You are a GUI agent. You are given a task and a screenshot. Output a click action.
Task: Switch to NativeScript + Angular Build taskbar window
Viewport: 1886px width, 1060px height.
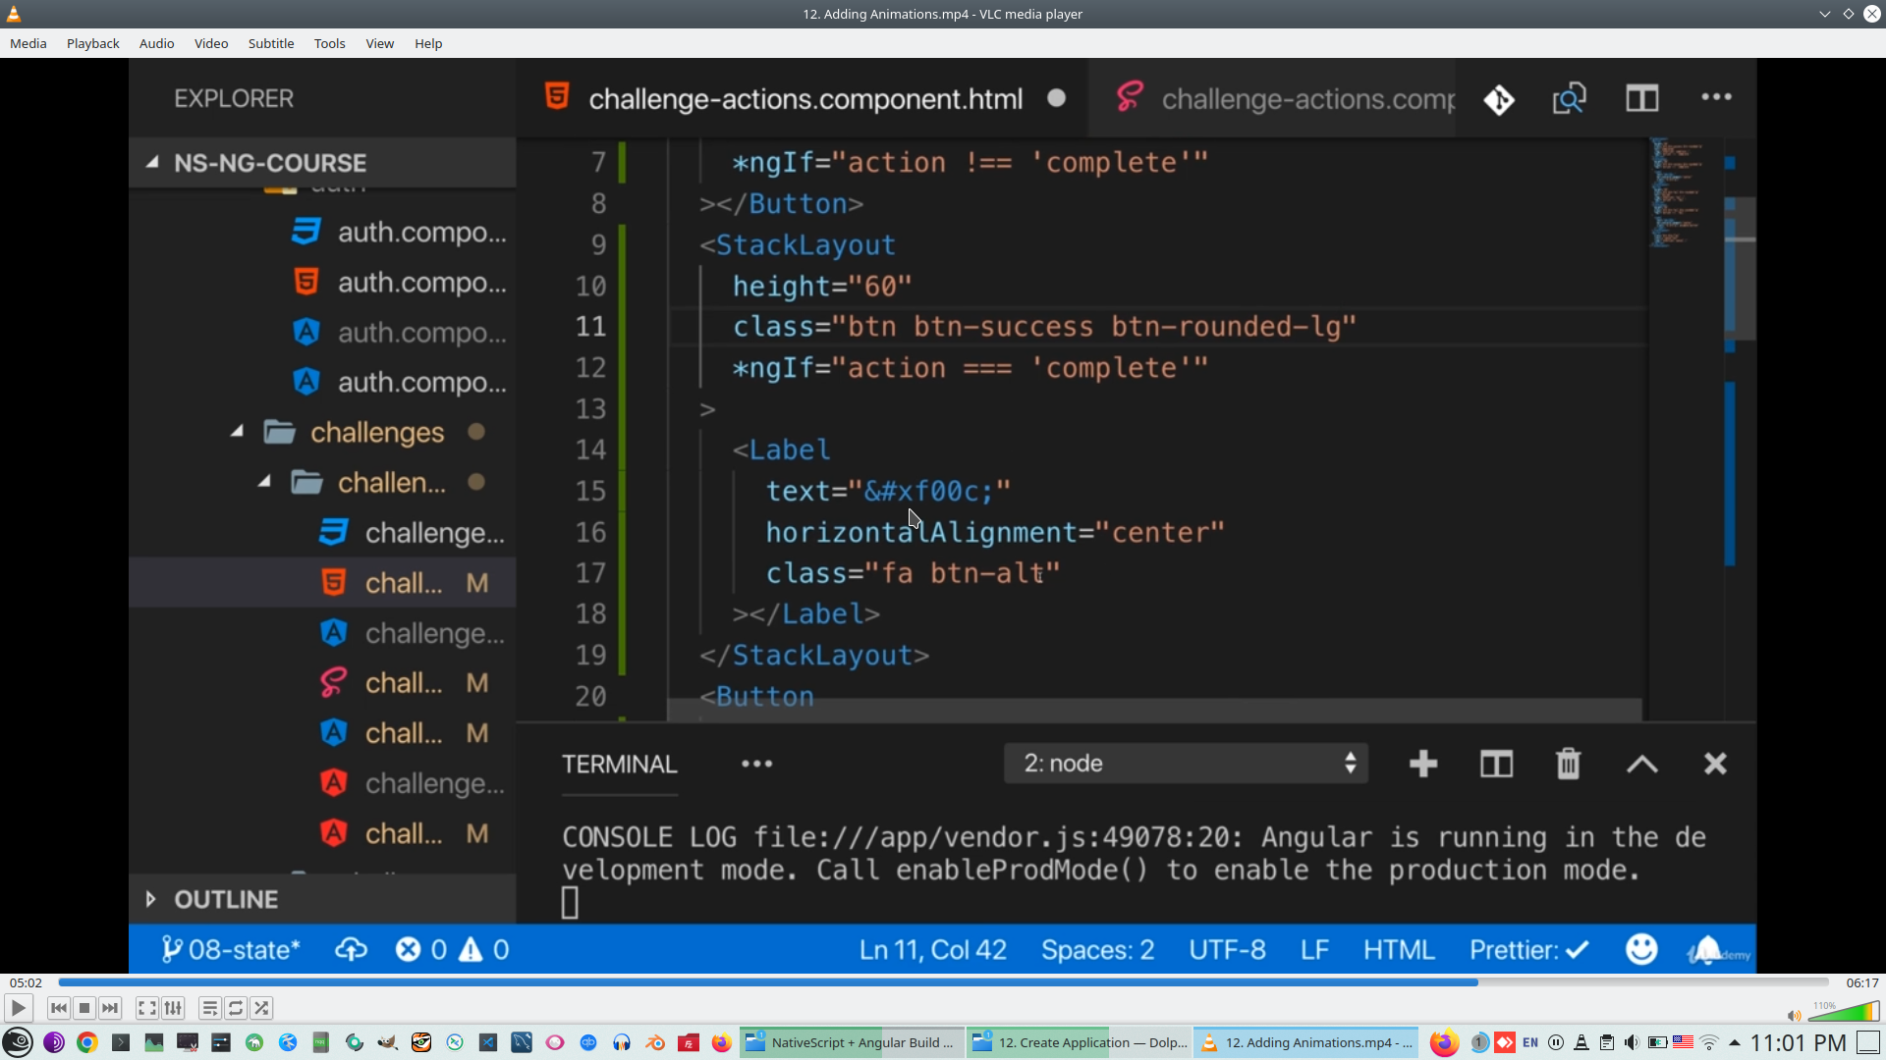[851, 1042]
